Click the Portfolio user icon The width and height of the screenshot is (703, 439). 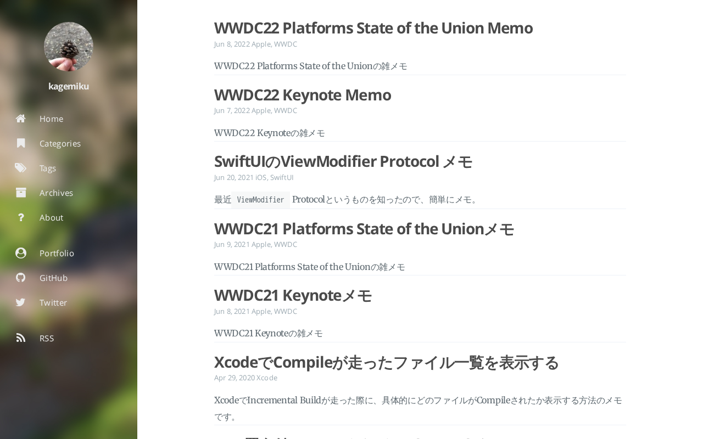21,253
